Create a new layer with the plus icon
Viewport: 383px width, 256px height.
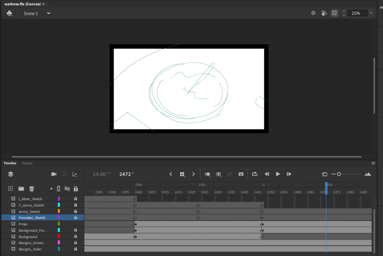10,189
